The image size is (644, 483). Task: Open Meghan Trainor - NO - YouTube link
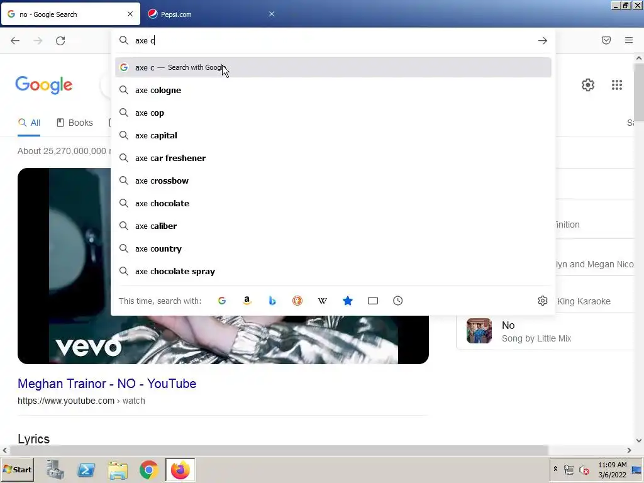pyautogui.click(x=107, y=384)
